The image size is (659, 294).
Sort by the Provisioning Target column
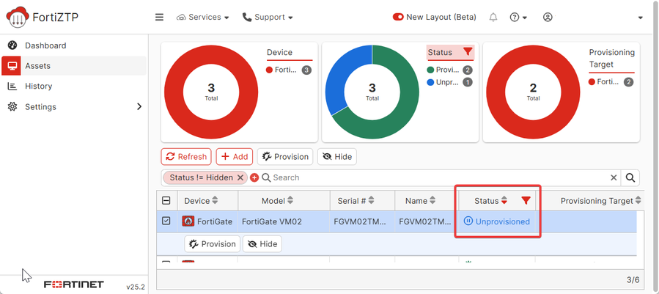pos(638,201)
